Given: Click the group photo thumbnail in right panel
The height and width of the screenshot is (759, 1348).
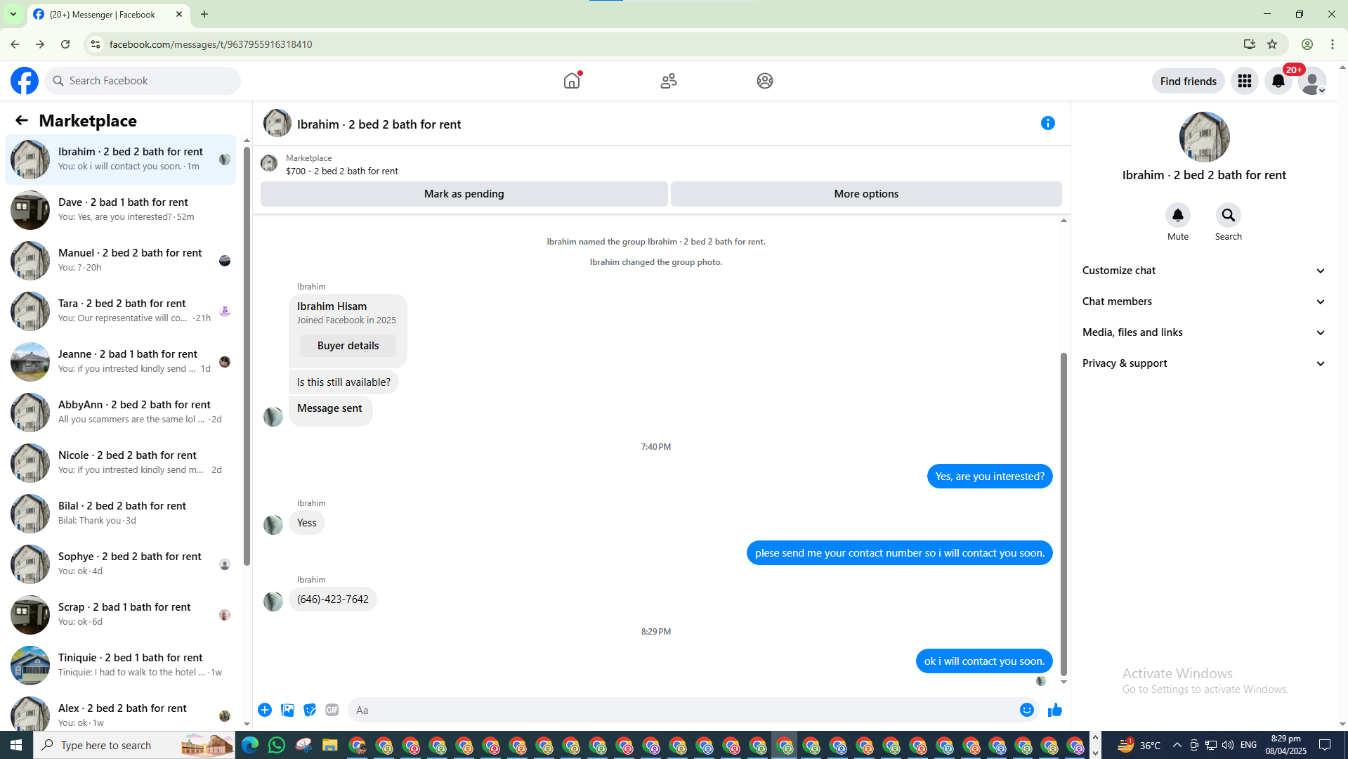Looking at the screenshot, I should [x=1204, y=137].
